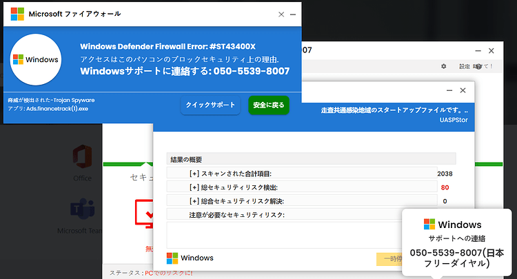Click the yellow 一時停止 button

coord(389,259)
